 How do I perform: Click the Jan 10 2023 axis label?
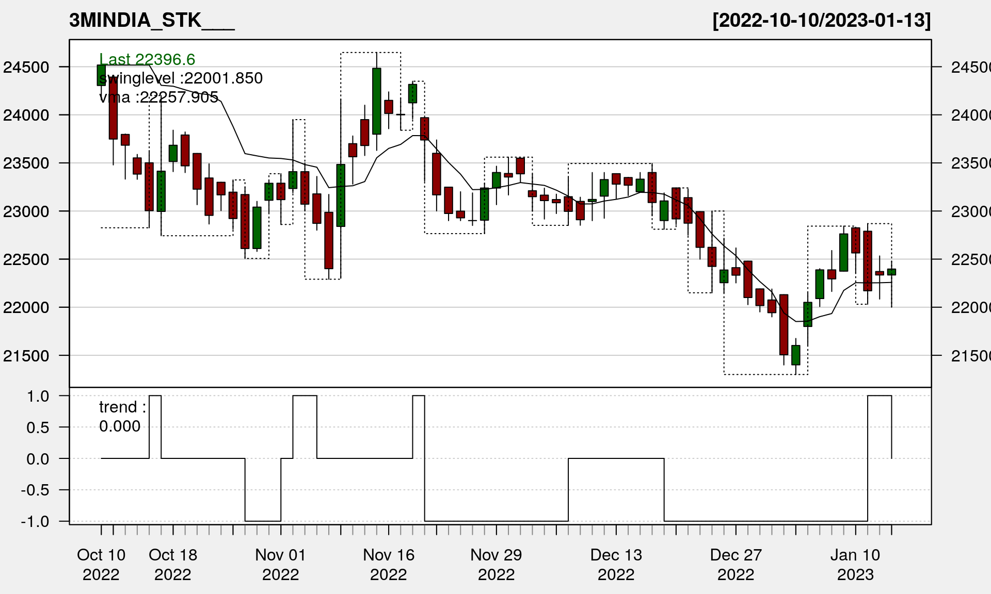tap(855, 564)
